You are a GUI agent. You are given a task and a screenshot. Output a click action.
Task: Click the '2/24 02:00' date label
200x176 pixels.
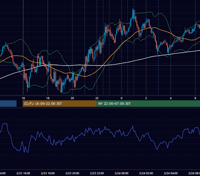[146, 173]
